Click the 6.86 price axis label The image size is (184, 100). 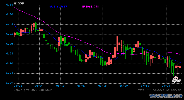9,14
